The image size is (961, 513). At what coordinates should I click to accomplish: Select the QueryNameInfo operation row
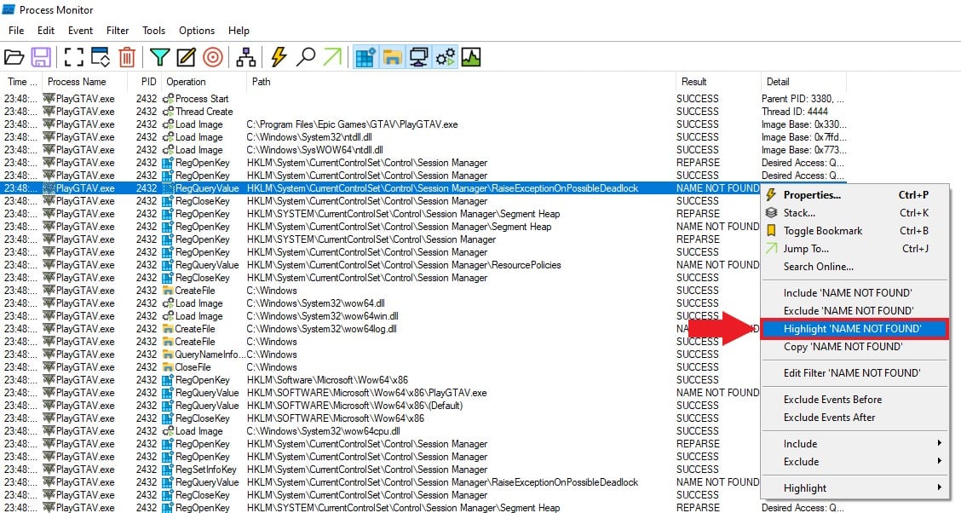point(380,354)
